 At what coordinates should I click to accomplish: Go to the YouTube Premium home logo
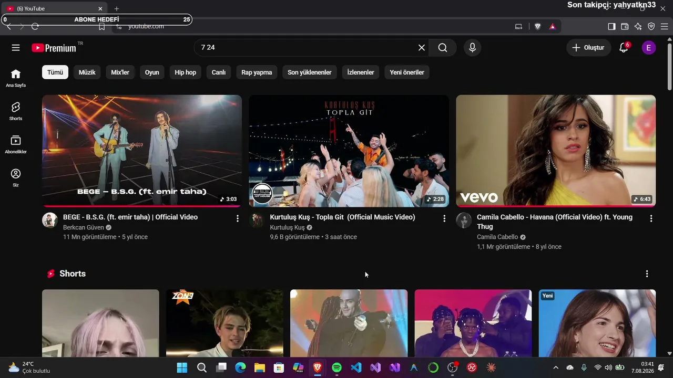click(x=54, y=48)
